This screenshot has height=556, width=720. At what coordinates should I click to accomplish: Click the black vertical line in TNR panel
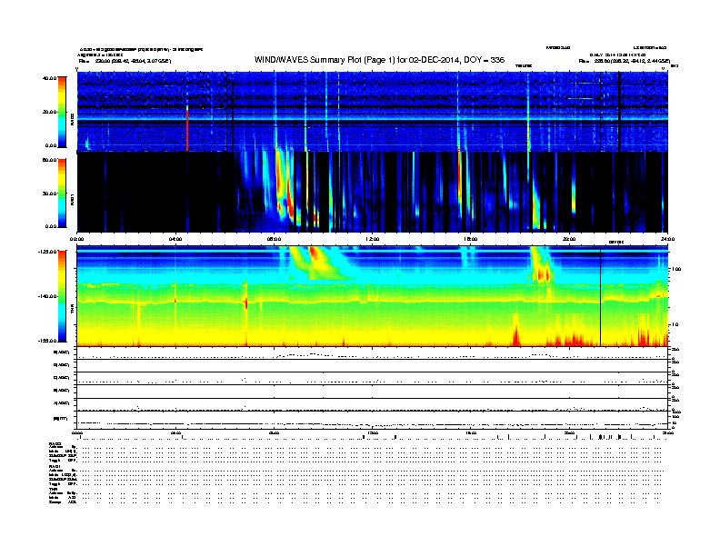click(x=601, y=296)
